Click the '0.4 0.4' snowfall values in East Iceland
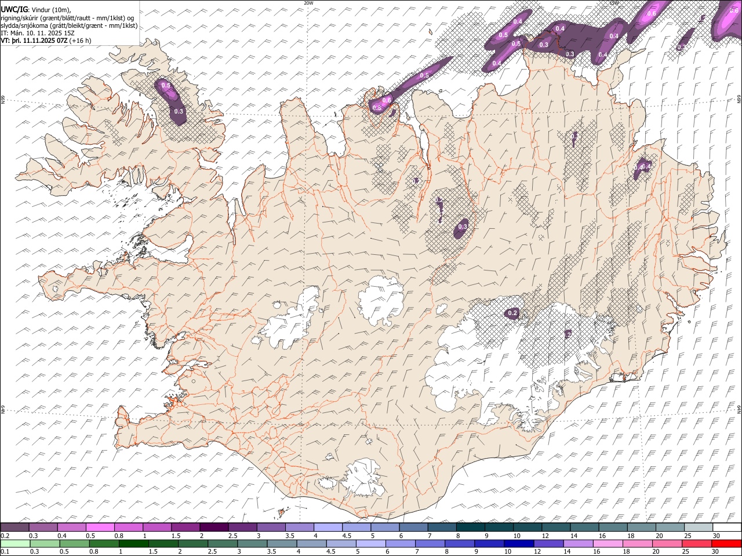 (643, 167)
